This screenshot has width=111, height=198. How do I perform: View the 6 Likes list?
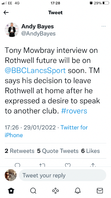tap(90, 151)
